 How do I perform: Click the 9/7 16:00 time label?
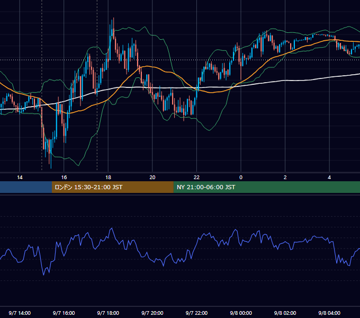[x=64, y=313]
